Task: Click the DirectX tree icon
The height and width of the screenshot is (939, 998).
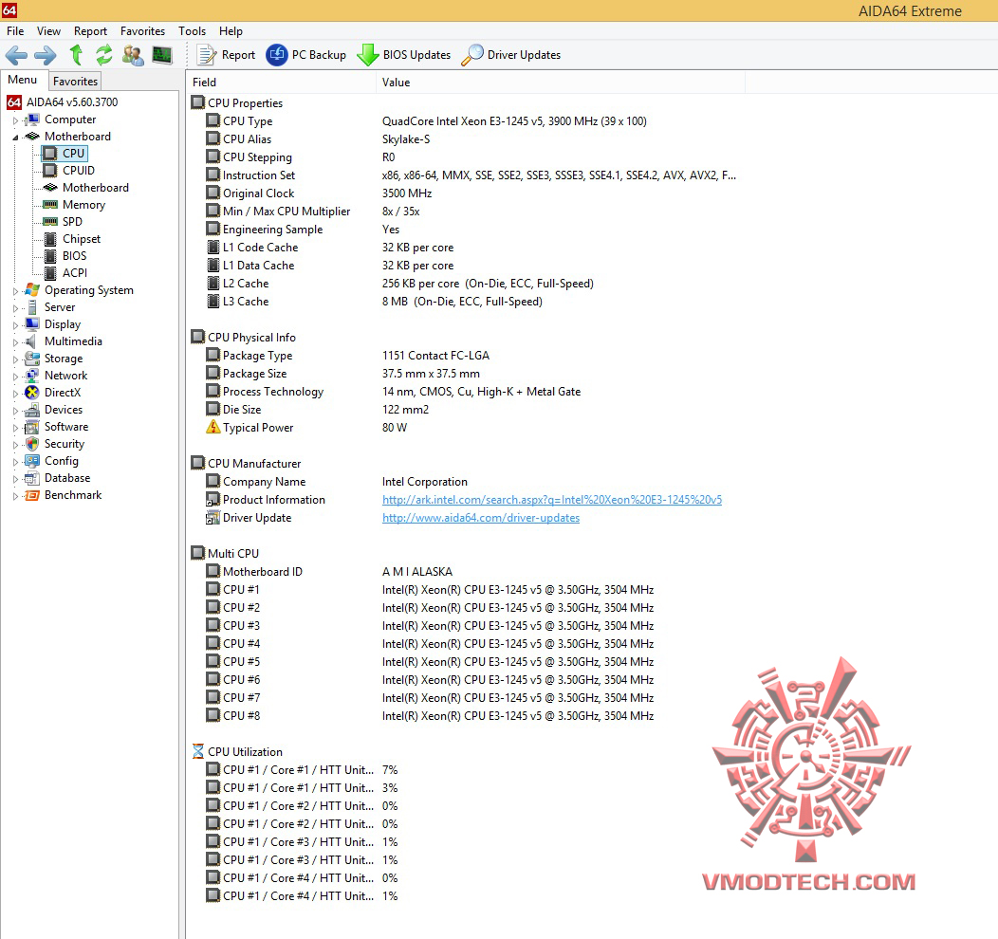Action: tap(32, 393)
